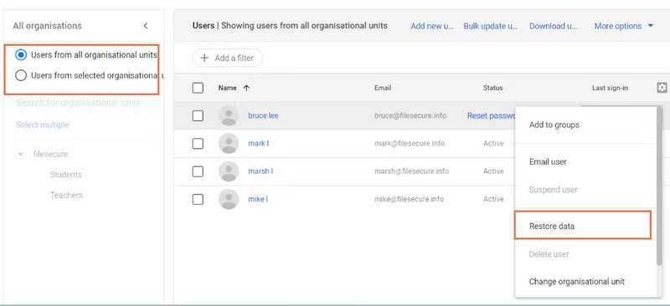Click the Email column header
The width and height of the screenshot is (670, 306).
pyautogui.click(x=383, y=88)
